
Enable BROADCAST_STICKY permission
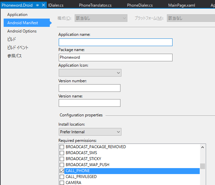click(x=62, y=159)
